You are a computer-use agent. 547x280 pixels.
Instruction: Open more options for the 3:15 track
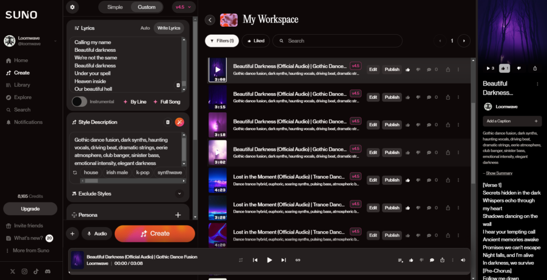pos(458,97)
